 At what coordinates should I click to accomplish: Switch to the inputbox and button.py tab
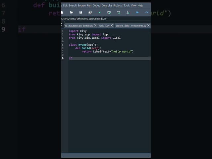point(79,26)
